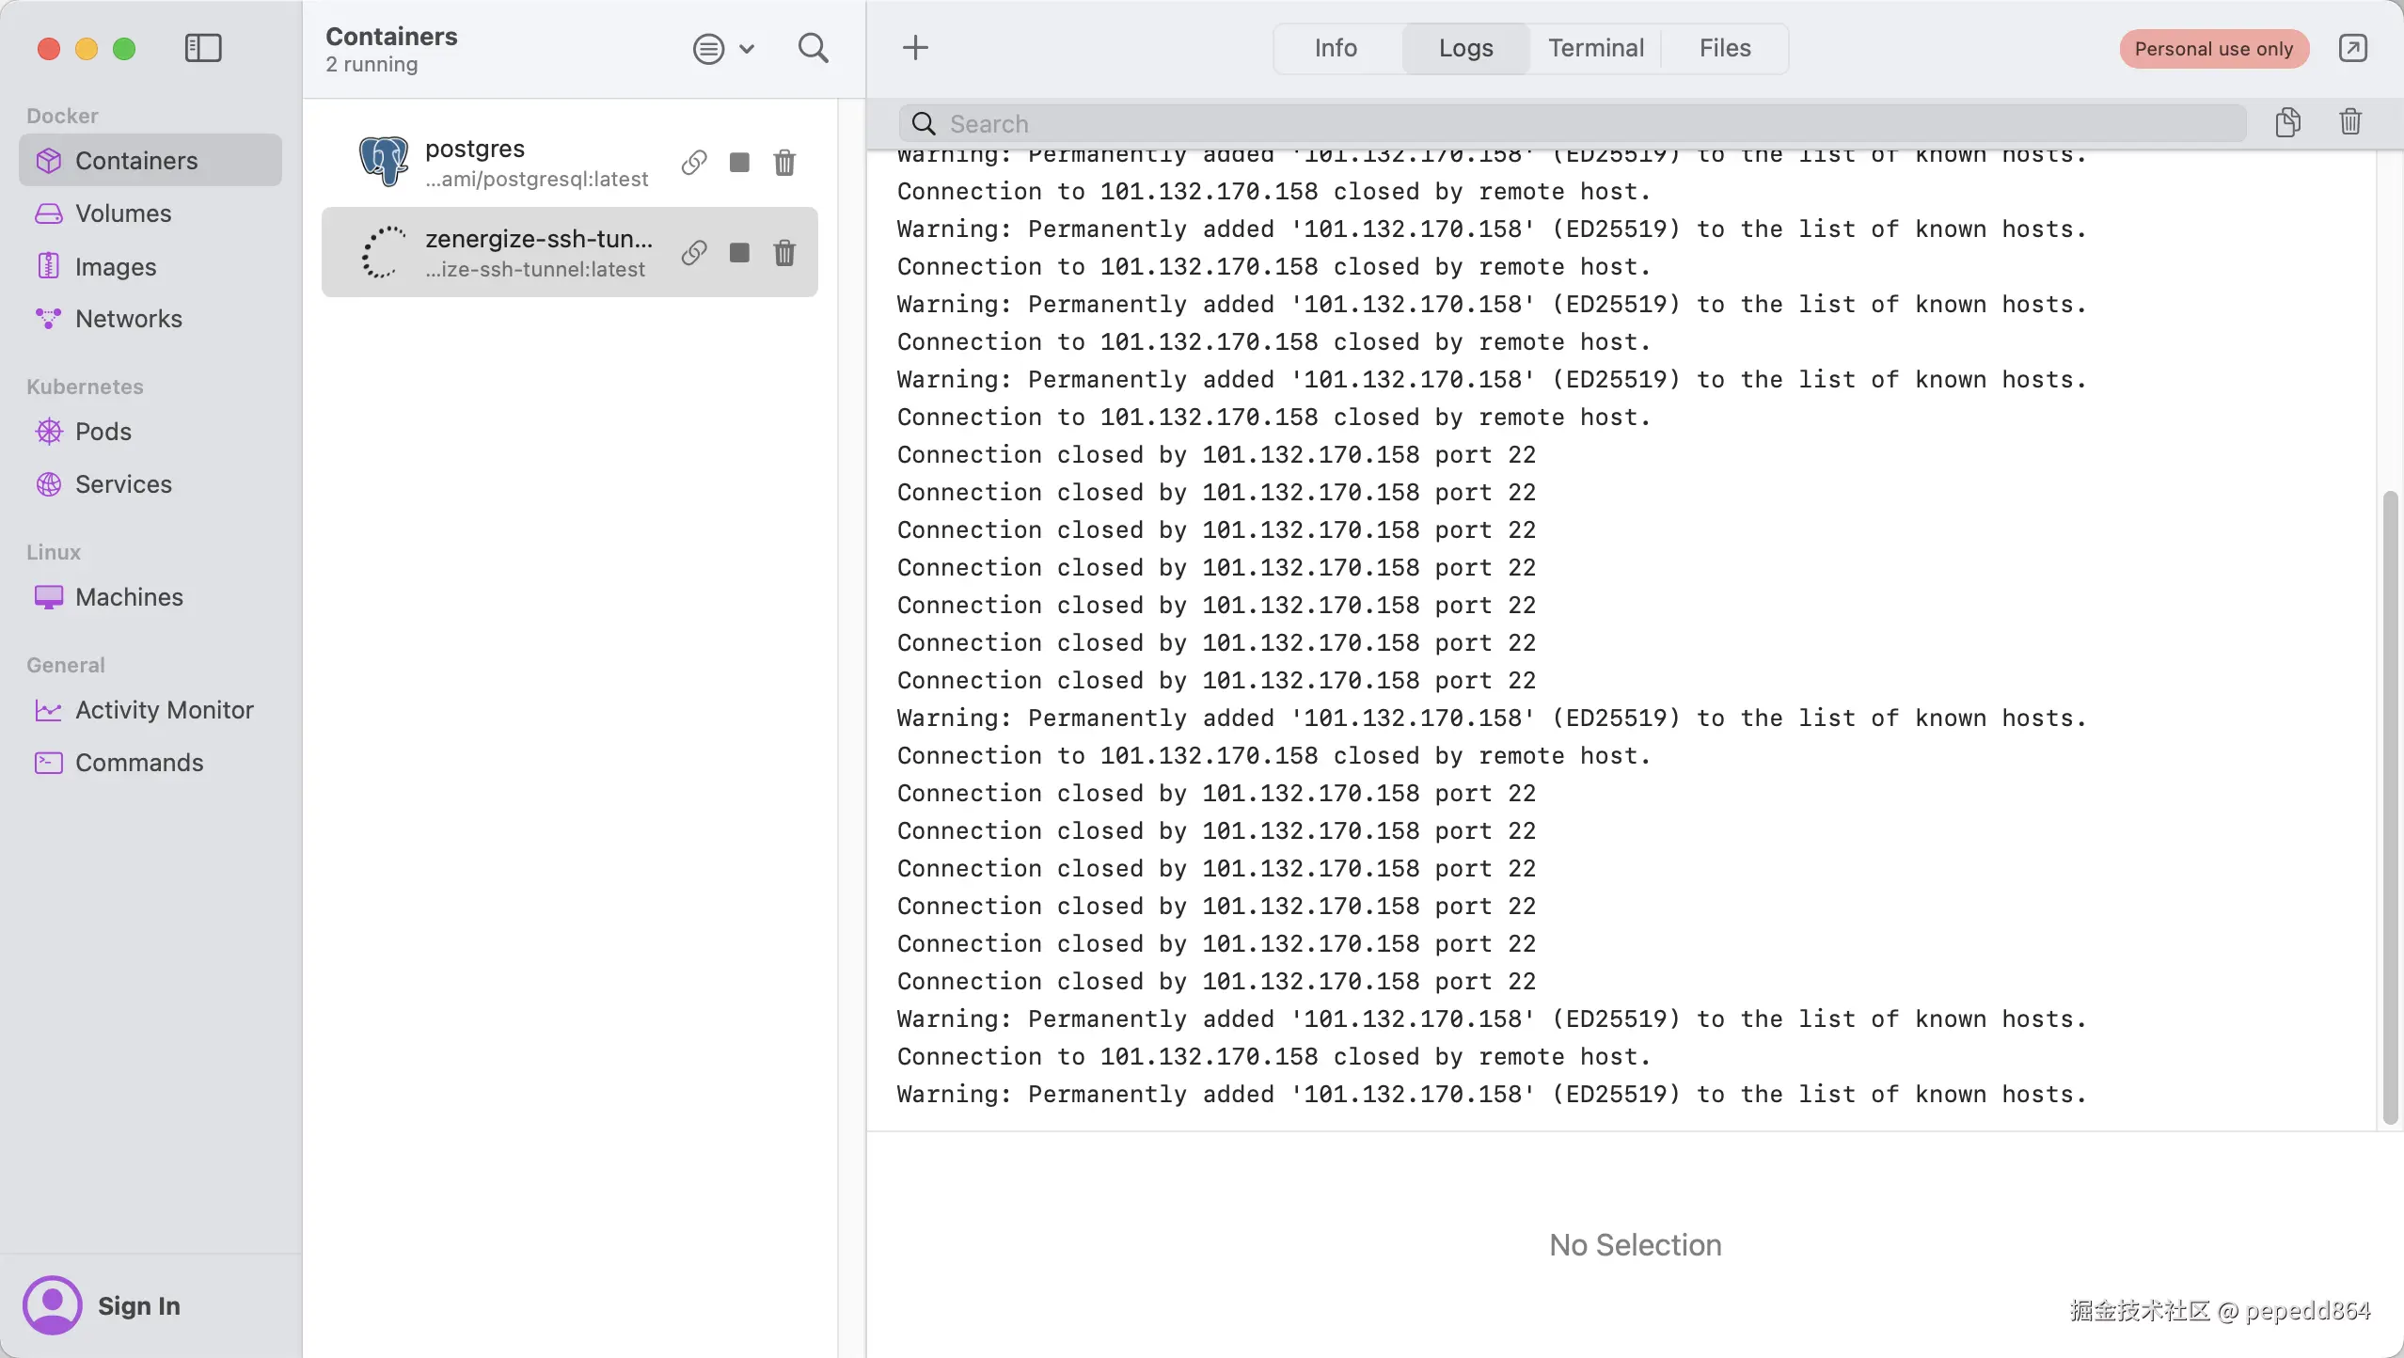2404x1358 pixels.
Task: Clear logs with the trash icon
Action: tap(2349, 122)
